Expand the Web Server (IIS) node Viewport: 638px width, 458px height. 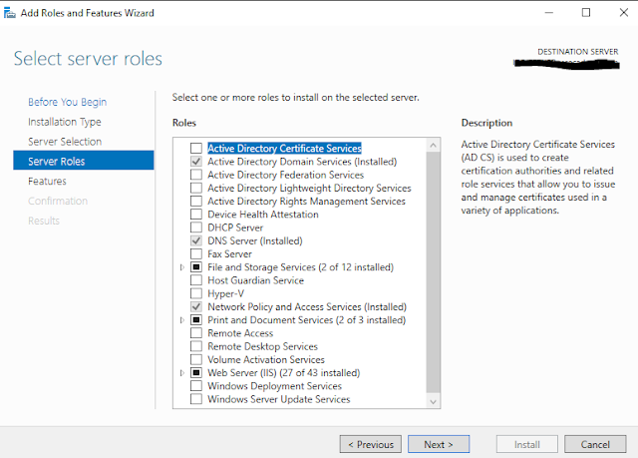point(182,372)
